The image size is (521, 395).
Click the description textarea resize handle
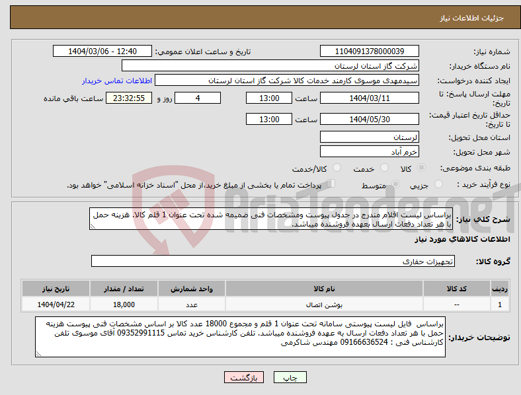93,227
